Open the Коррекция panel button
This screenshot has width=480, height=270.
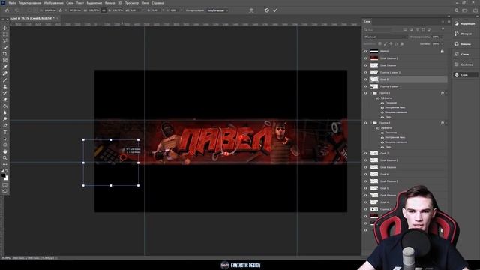point(465,23)
